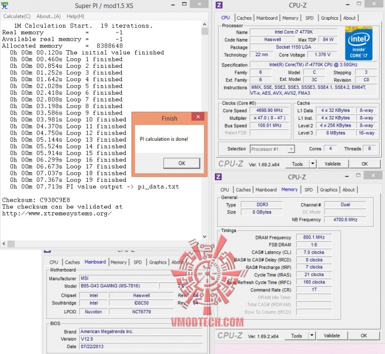Expand Tools dropdown arrow in upper CPU-Z window

pos(313,164)
